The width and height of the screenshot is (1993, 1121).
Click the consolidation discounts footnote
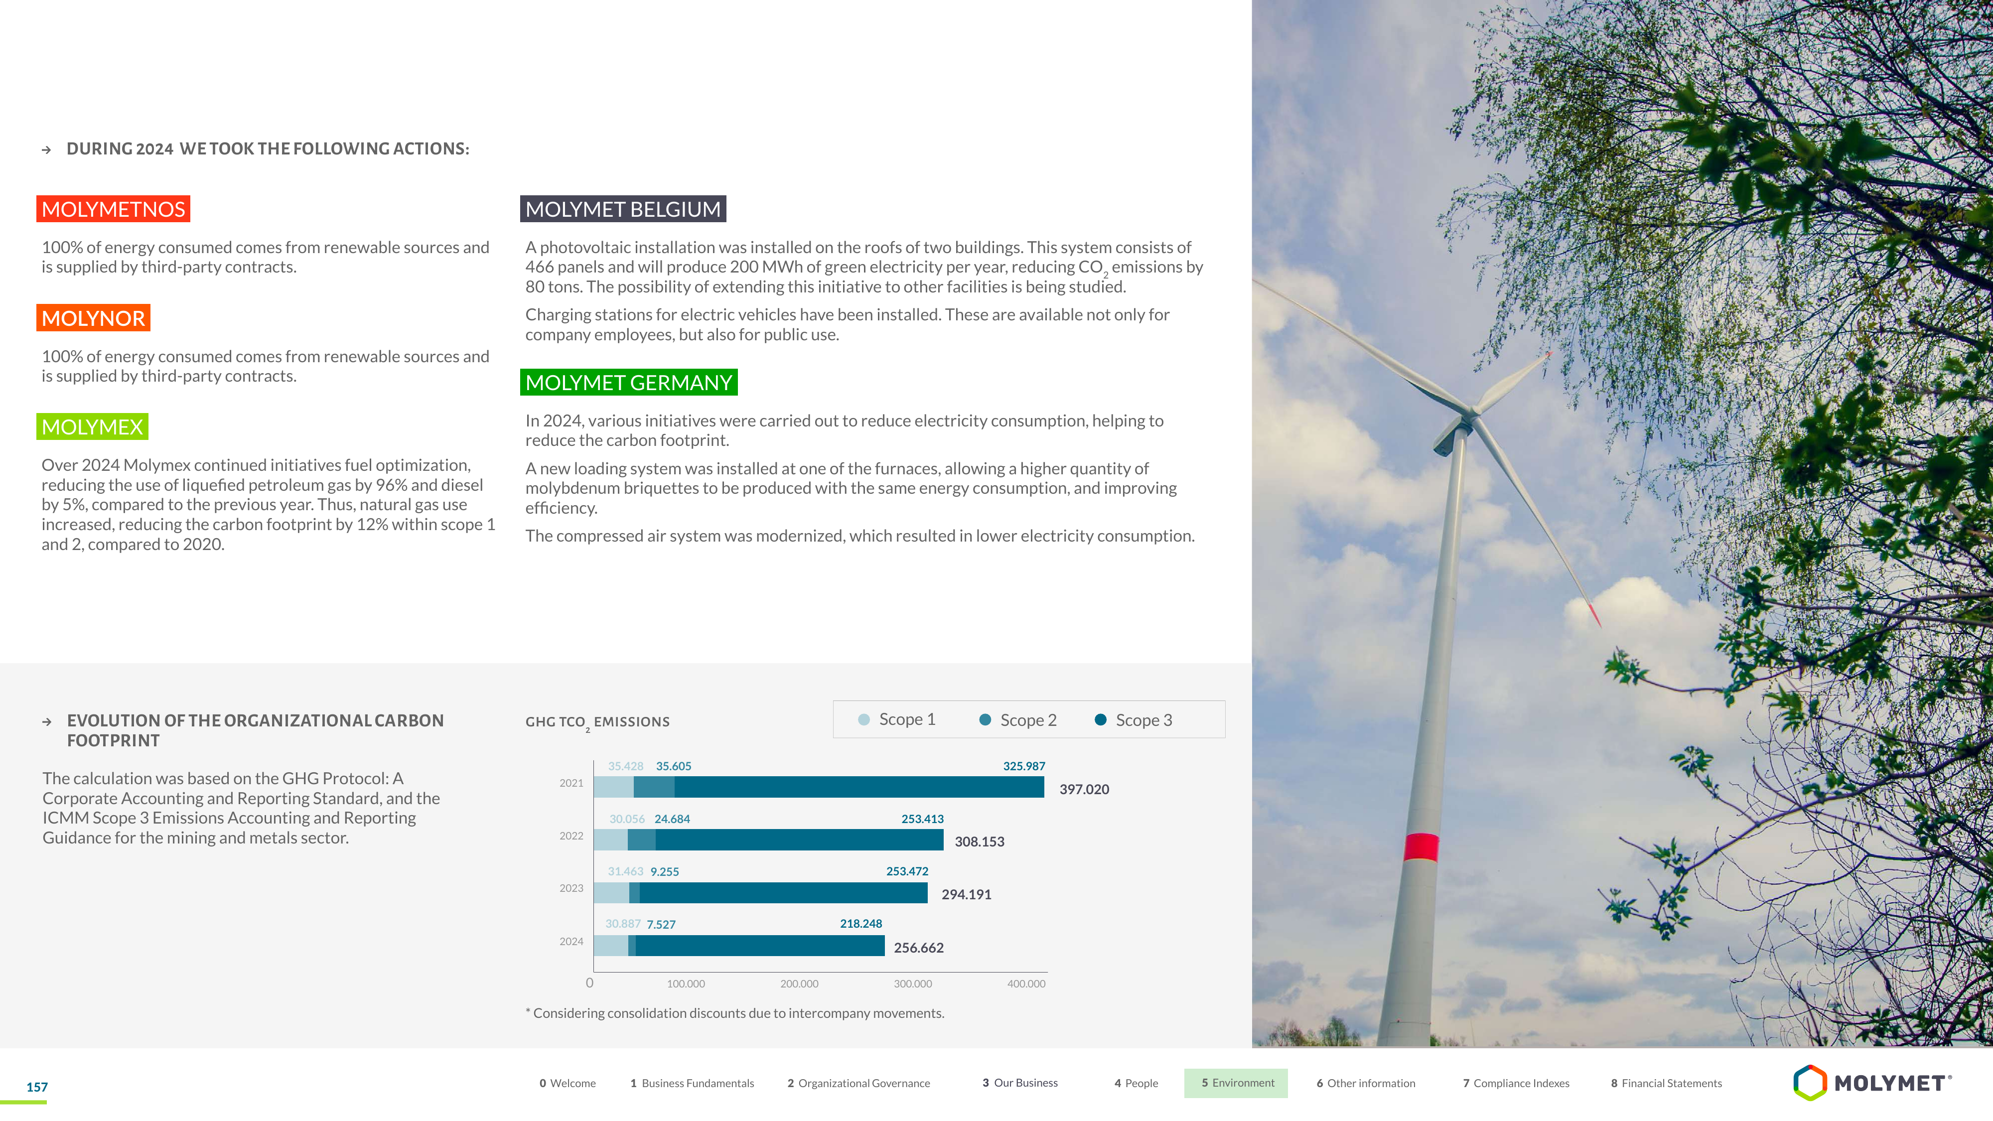734,1013
